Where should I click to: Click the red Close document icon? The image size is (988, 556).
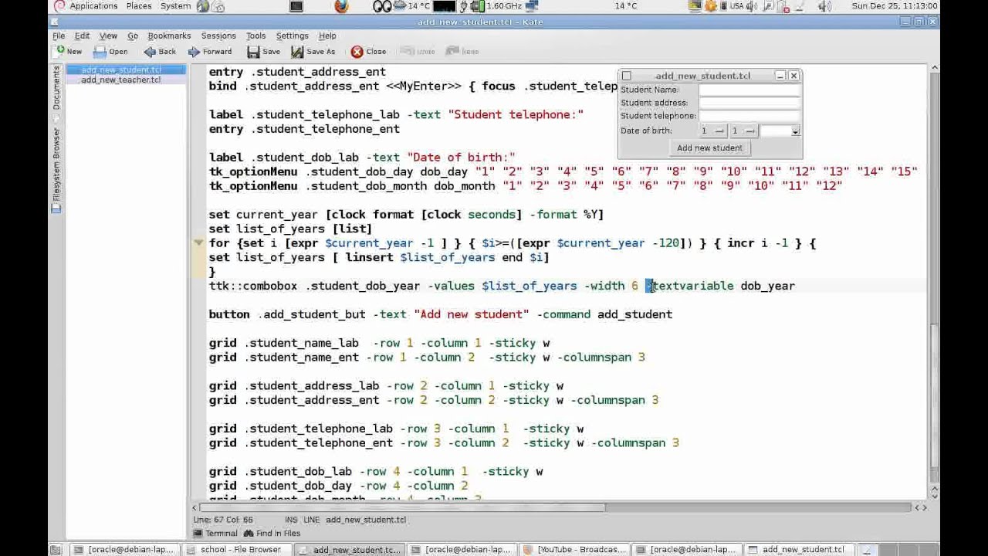coord(357,52)
